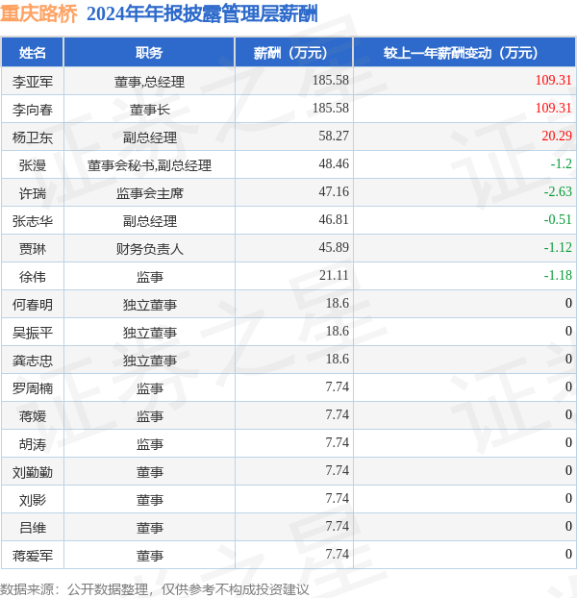Click the 薪酬（万元）column header
This screenshot has width=577, height=598.
click(293, 53)
